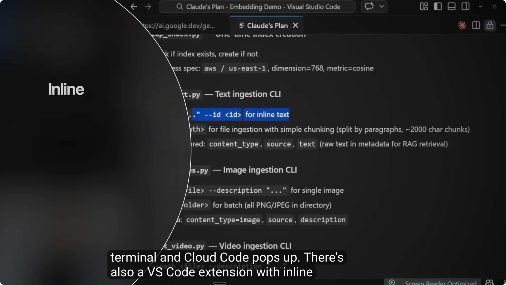Click the 'description' code badge
This screenshot has width=506, height=285.
[323, 220]
